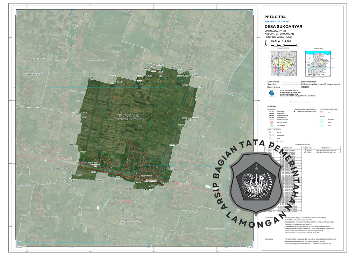This screenshot has height=256, width=356.
Task: Click the Camat office symbol in legend
Action: click(270, 138)
